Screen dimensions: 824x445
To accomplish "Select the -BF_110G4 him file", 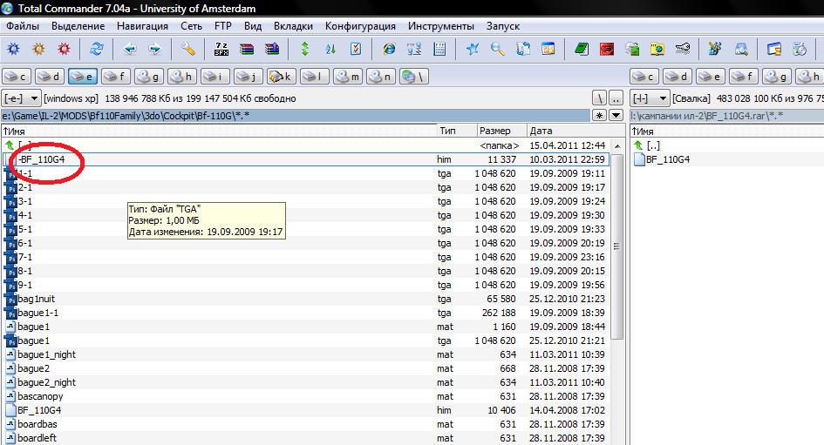I will click(x=307, y=159).
